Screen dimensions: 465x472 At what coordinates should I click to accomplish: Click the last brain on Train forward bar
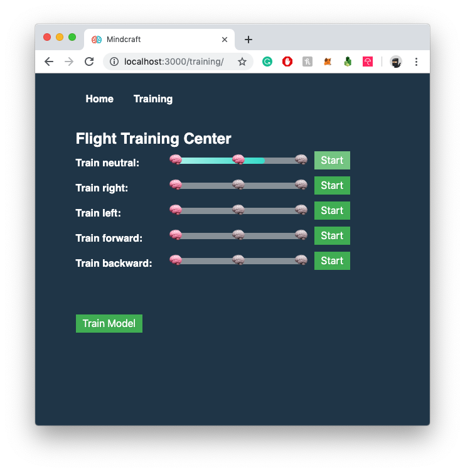pos(301,235)
